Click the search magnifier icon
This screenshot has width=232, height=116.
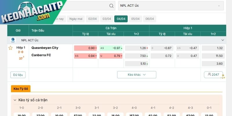[111, 6]
